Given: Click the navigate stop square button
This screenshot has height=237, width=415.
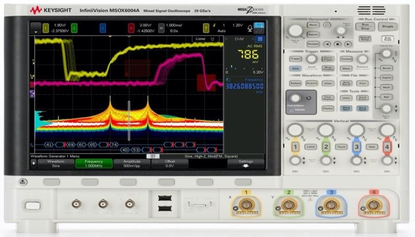Looking at the screenshot, I should [x=338, y=44].
